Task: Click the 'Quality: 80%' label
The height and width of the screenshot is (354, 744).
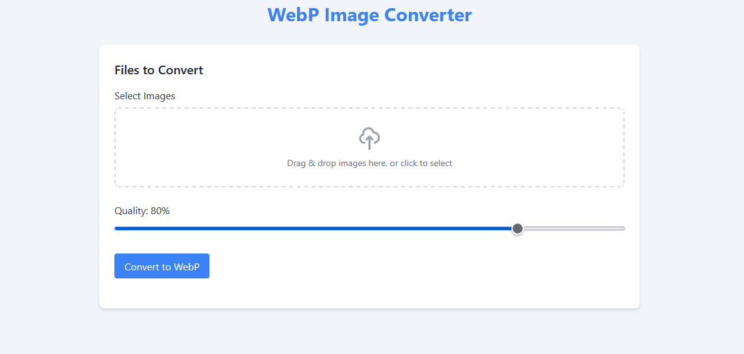Action: click(142, 211)
